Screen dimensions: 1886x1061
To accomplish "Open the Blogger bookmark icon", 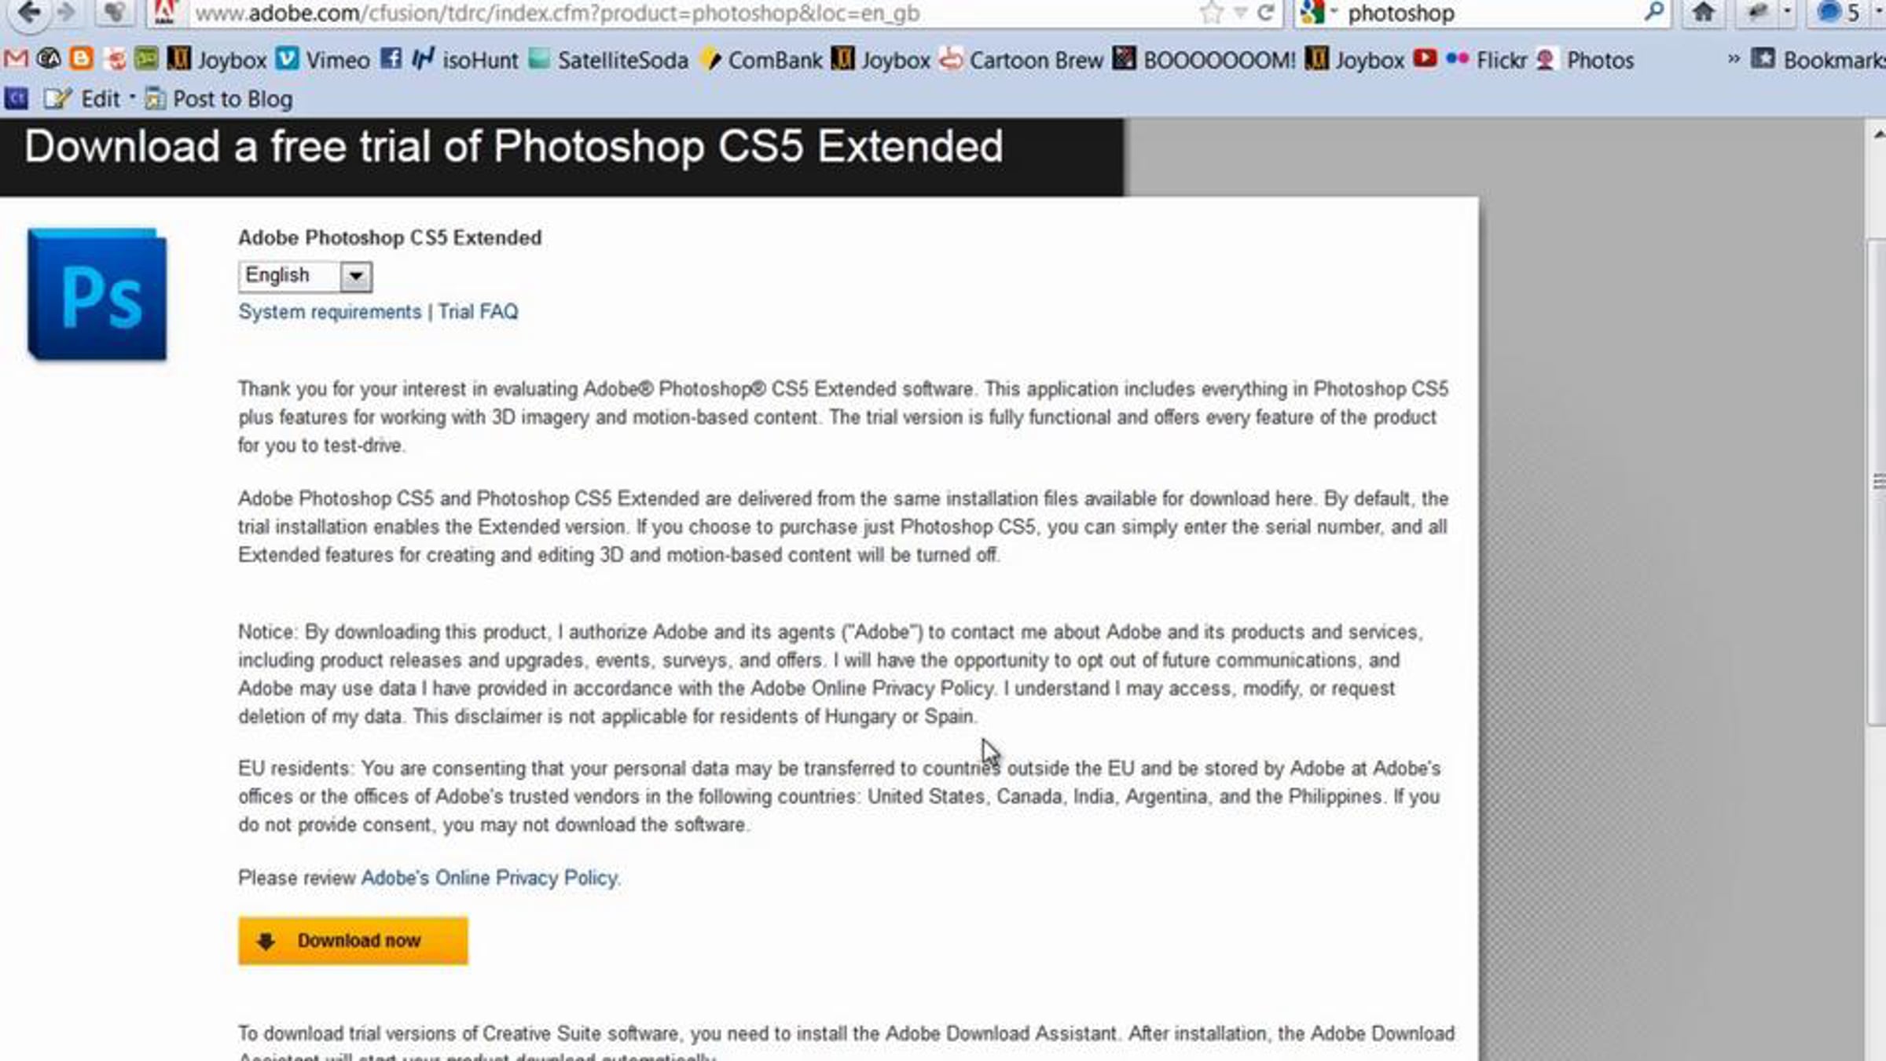I will [81, 59].
